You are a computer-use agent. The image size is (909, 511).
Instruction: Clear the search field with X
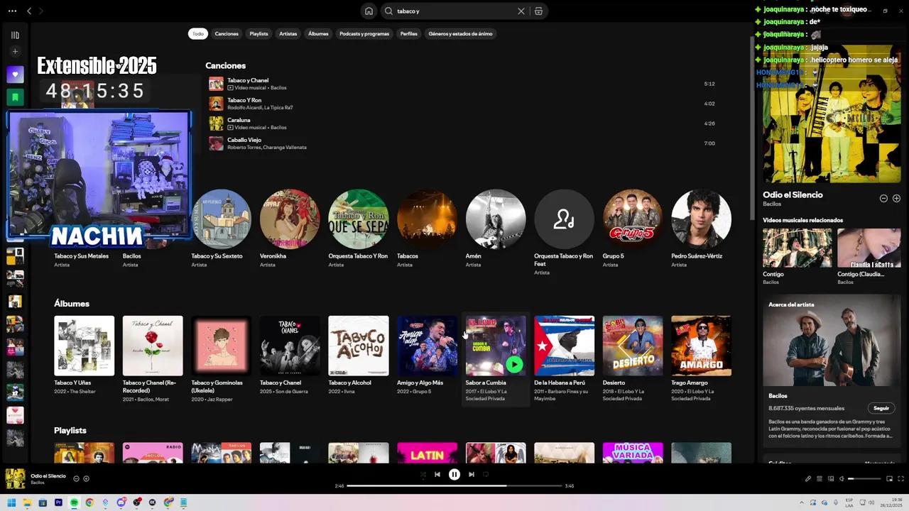pos(521,11)
